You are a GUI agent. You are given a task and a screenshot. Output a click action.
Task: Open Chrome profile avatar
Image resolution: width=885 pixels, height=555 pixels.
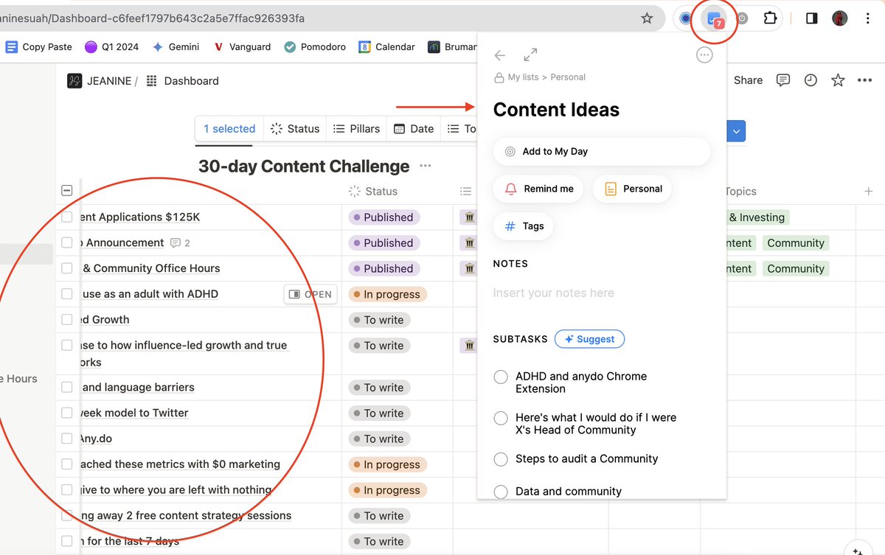click(840, 18)
